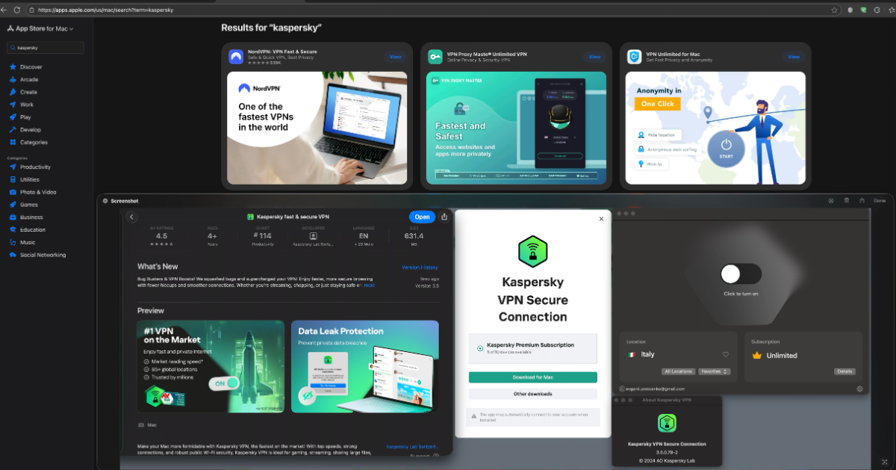Viewport: 896px width, 470px height.
Task: Open the Develop section
Action: click(x=25, y=130)
